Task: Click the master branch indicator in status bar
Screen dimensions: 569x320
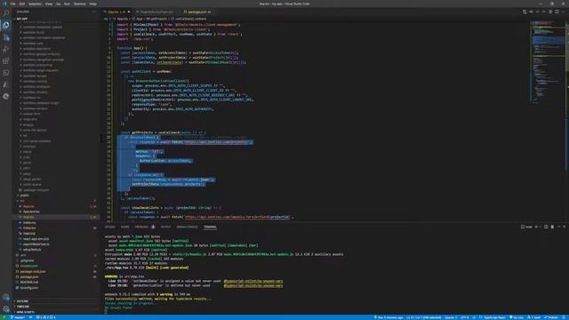Action: click(17, 317)
